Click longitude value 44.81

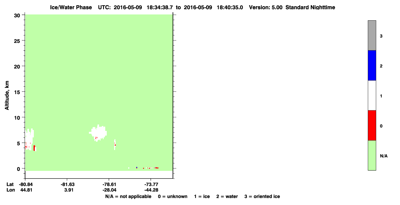click(26, 190)
